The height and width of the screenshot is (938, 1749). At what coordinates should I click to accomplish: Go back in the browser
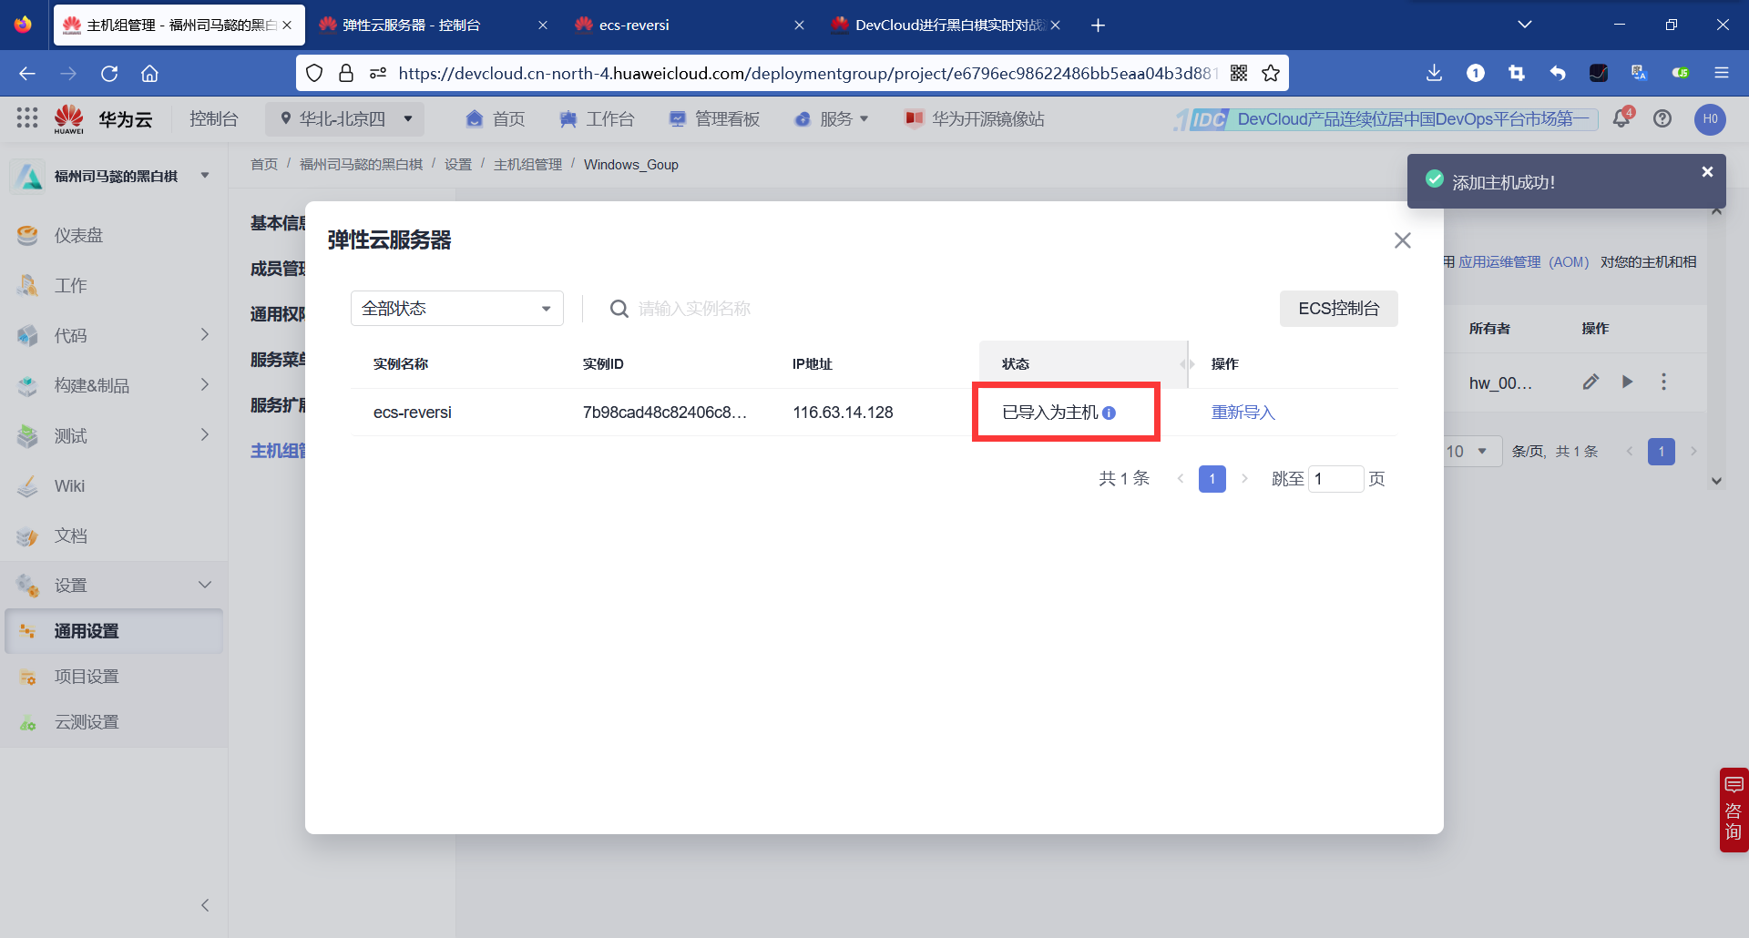pos(27,74)
